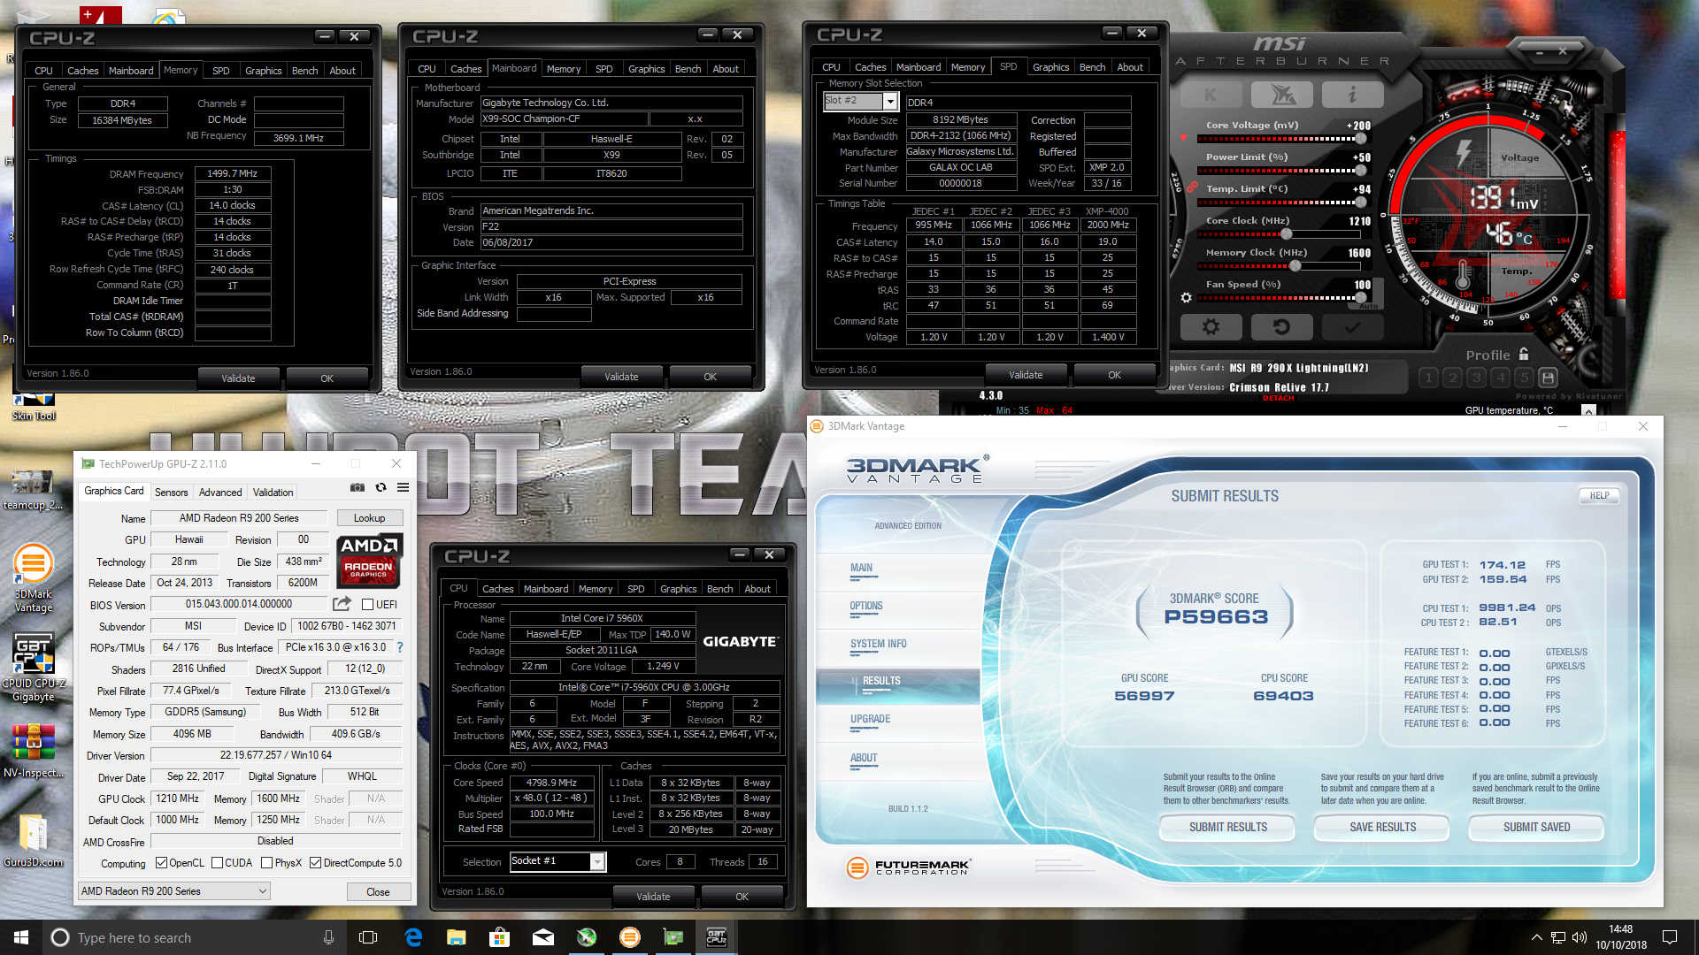The height and width of the screenshot is (955, 1699).
Task: Toggle the Profile lock icon in Afterburner
Action: coord(1524,354)
